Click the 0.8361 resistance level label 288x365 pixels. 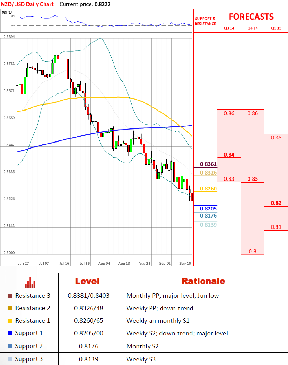[x=208, y=164]
